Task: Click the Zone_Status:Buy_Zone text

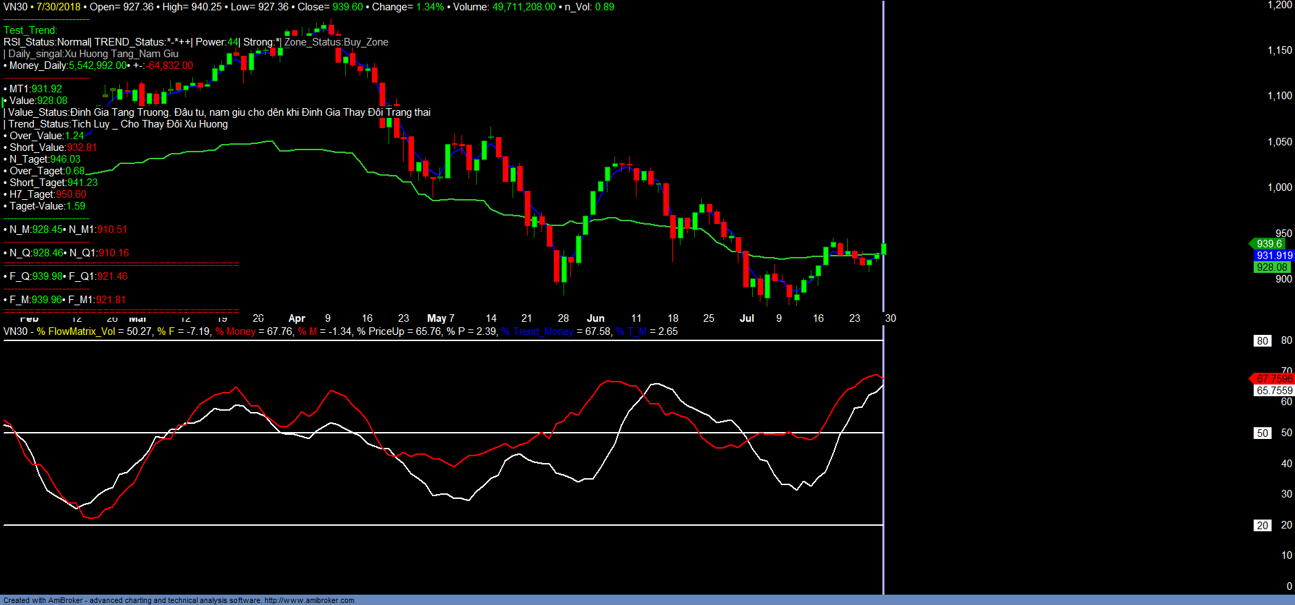Action: click(x=336, y=42)
